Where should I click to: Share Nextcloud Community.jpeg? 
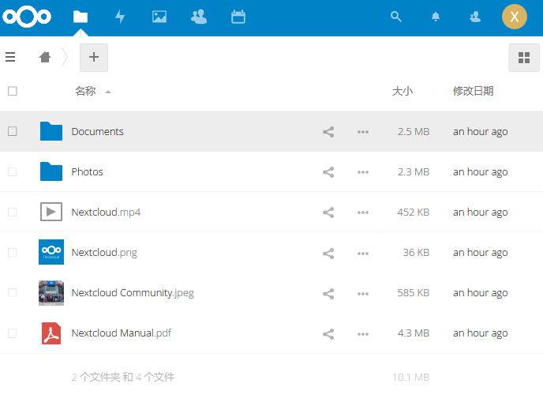coord(328,294)
